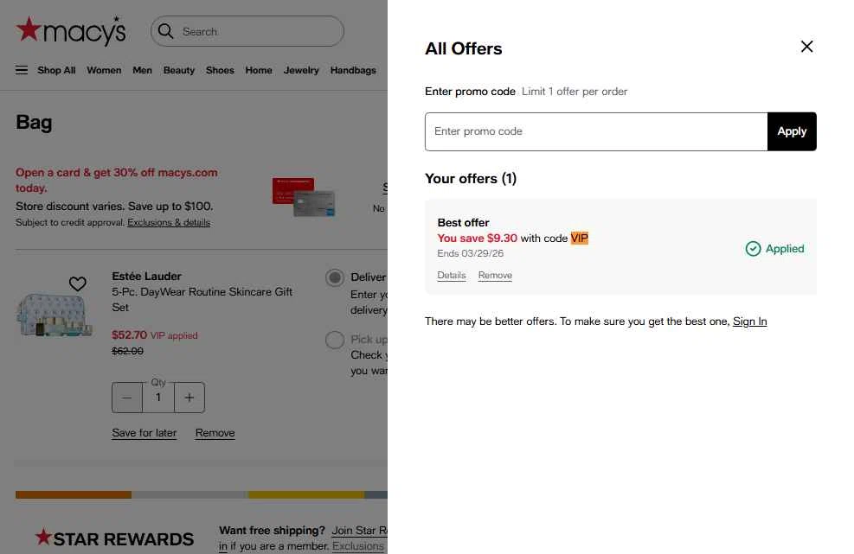Screen dimensions: 854x554
Task: Increase quantity with the plus button
Action: 189,398
